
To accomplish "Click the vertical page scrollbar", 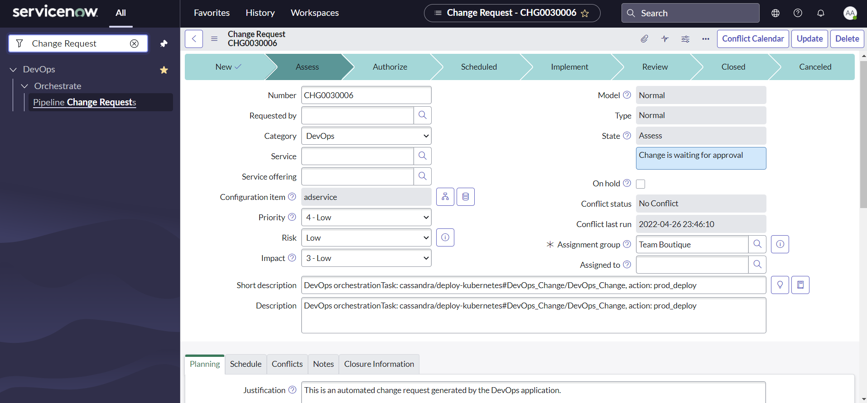I will pos(863,134).
